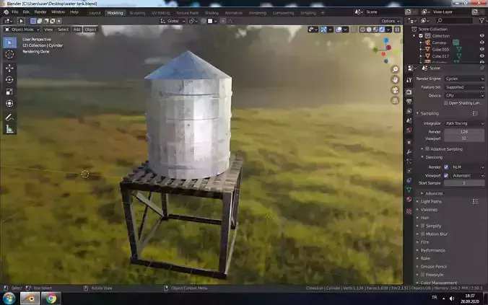
Task: Enable the Simplify checkbox
Action: click(422, 226)
